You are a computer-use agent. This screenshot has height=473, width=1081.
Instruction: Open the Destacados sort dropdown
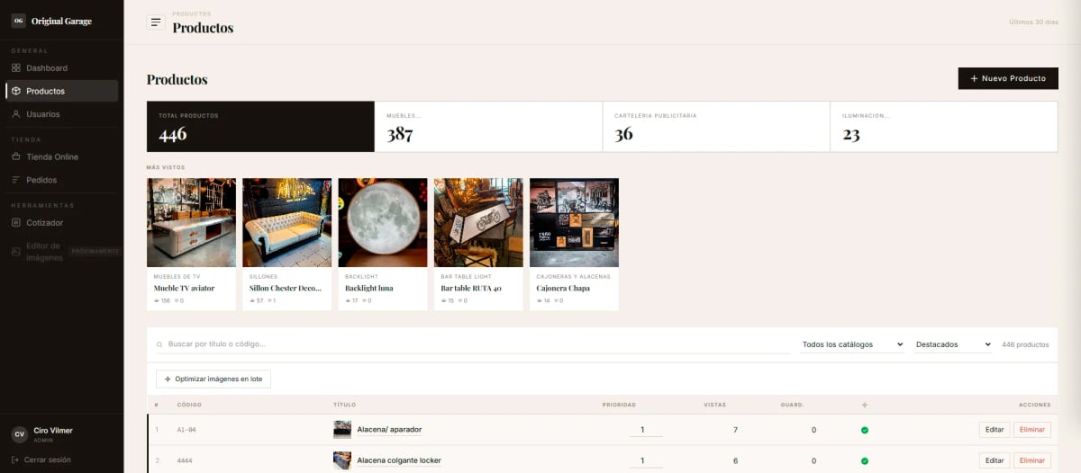(x=953, y=344)
